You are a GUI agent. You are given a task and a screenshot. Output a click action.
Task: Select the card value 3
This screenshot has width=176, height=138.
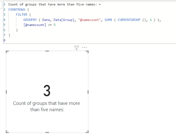[47, 90]
